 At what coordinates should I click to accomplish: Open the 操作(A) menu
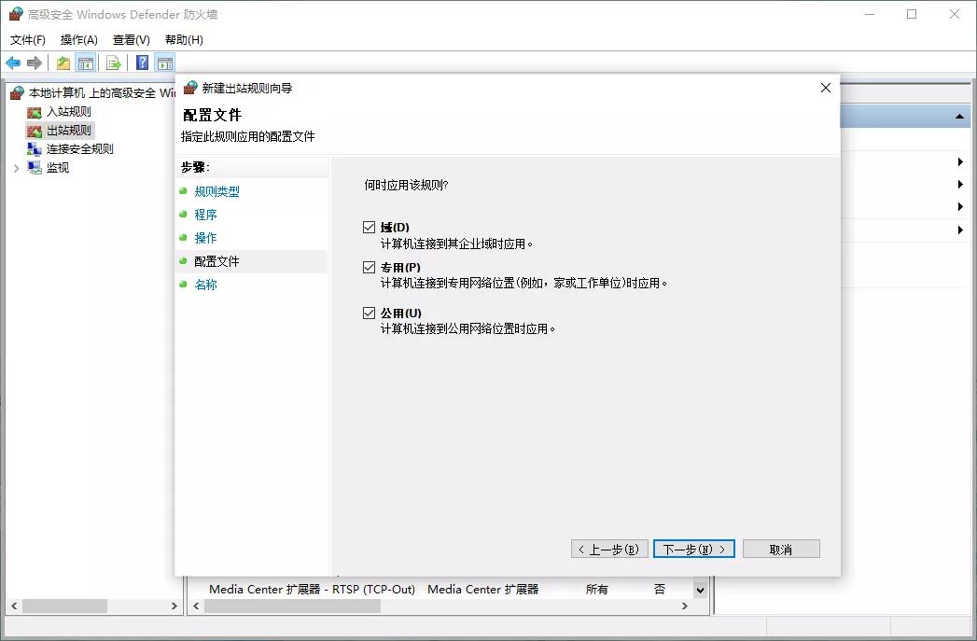click(x=77, y=39)
